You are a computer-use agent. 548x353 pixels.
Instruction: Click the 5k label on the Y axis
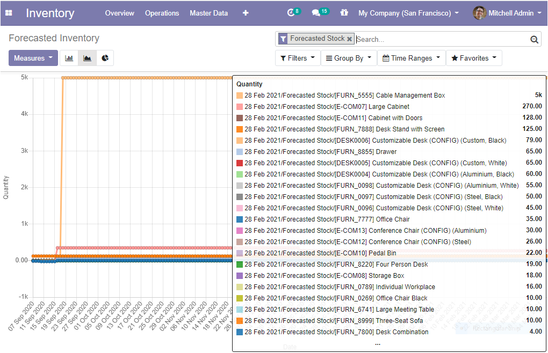coord(25,77)
